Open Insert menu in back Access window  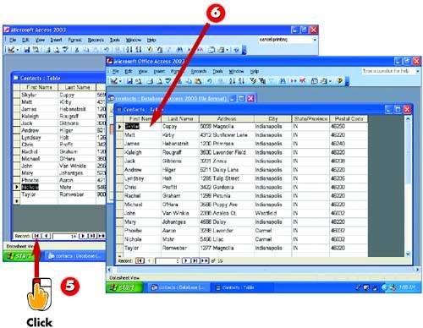pyautogui.click(x=56, y=40)
